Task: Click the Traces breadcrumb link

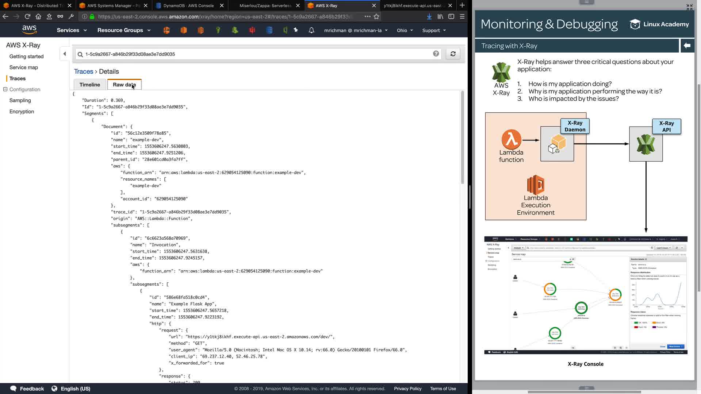Action: point(84,72)
